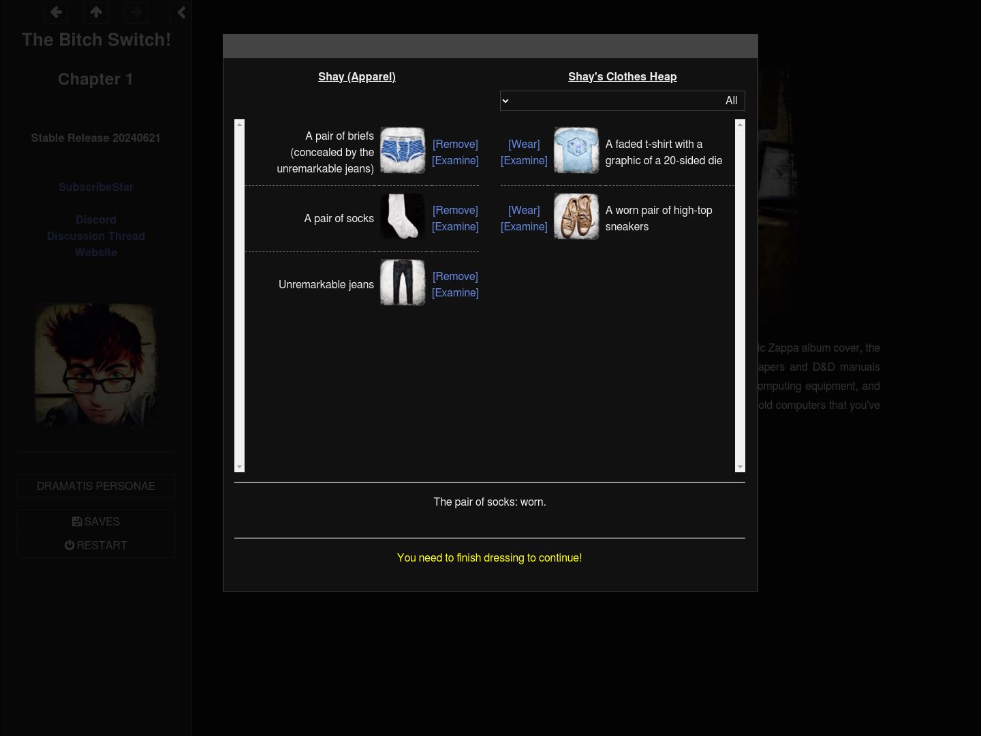The width and height of the screenshot is (981, 736).
Task: Examine the unremarkable jeans
Action: click(455, 293)
